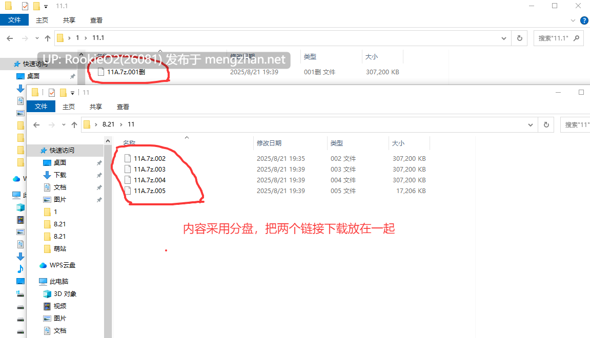Screen dimensions: 590x338
Task: Sort by 大小 column in 11.1 window
Action: pyautogui.click(x=372, y=56)
